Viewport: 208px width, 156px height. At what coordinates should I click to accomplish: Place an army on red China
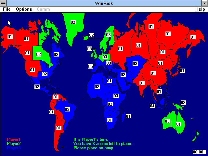coord(153,73)
